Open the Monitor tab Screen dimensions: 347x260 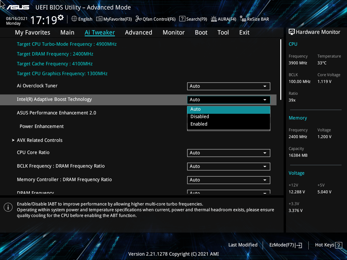(173, 32)
